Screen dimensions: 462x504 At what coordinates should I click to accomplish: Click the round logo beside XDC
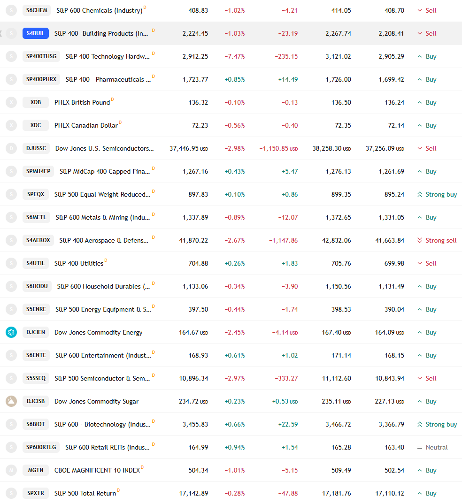pyautogui.click(x=11, y=125)
